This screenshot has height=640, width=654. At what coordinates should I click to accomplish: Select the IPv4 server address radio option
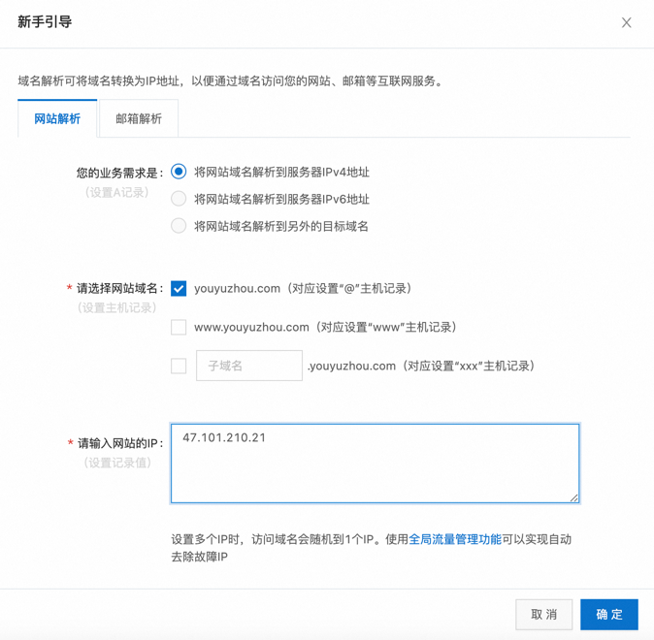pos(179,172)
